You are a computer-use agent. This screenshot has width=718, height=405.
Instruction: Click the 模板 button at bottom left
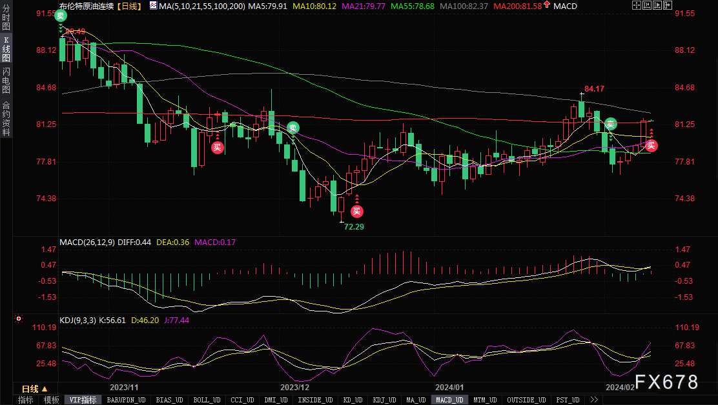pos(51,400)
